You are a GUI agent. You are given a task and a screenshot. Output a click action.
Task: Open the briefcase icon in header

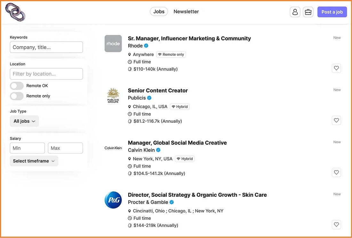click(308, 12)
